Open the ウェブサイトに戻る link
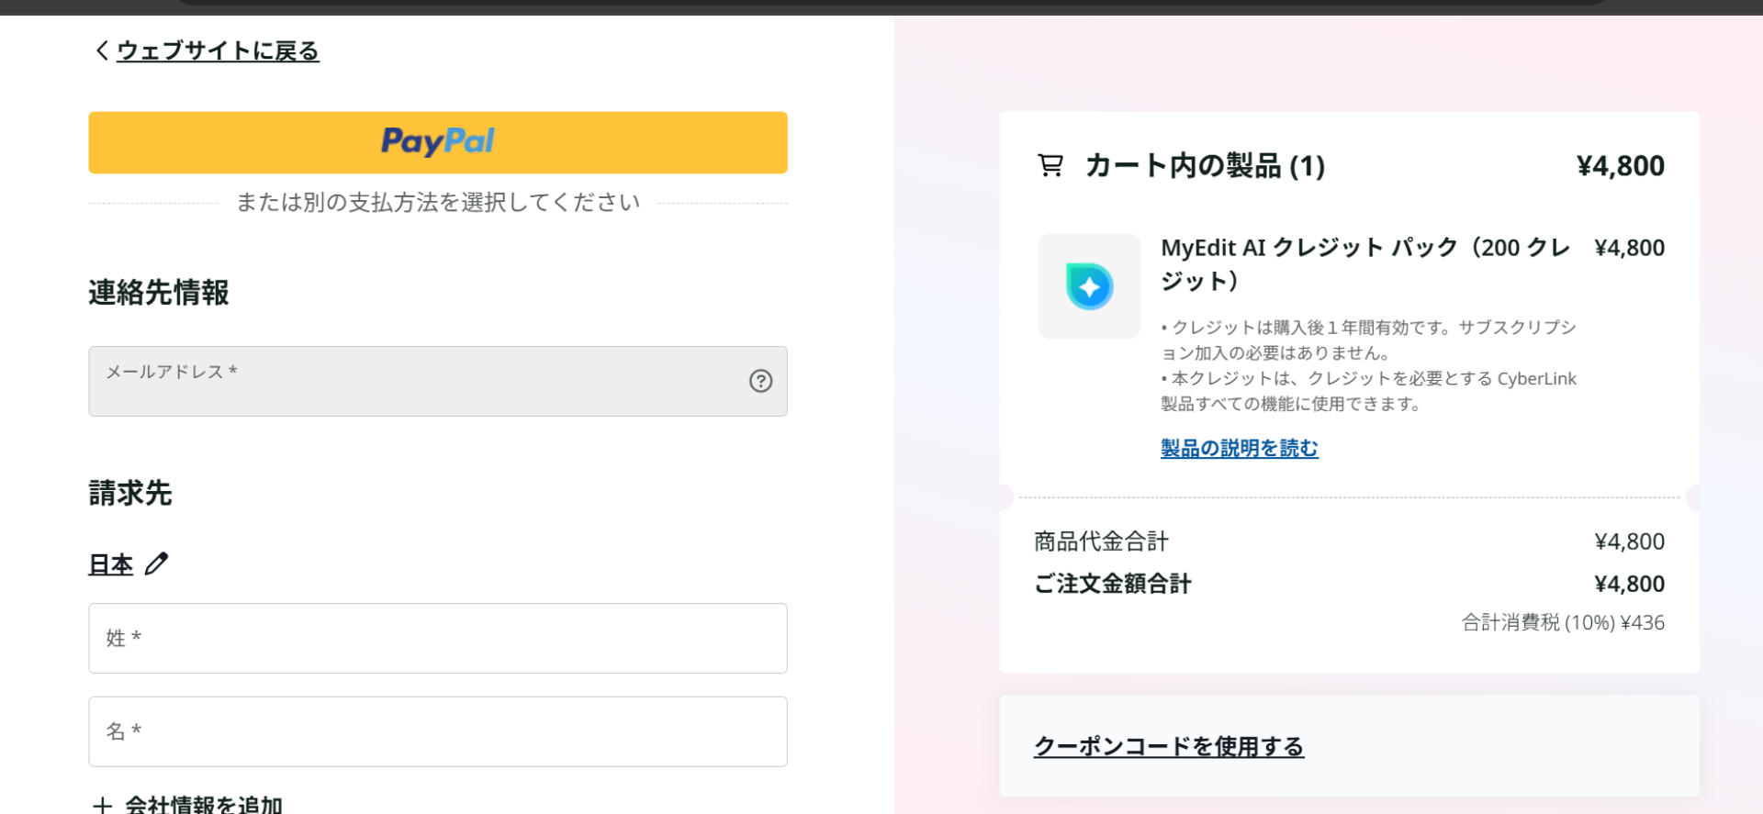Image resolution: width=1763 pixels, height=814 pixels. [x=218, y=50]
